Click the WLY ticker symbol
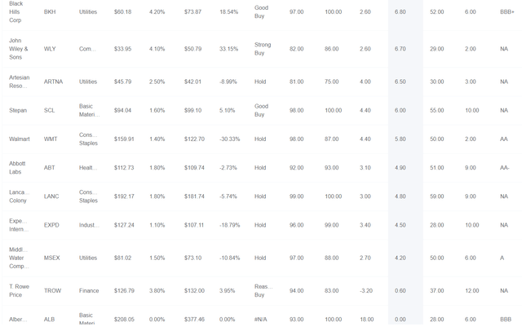The width and height of the screenshot is (522, 331). (50, 49)
